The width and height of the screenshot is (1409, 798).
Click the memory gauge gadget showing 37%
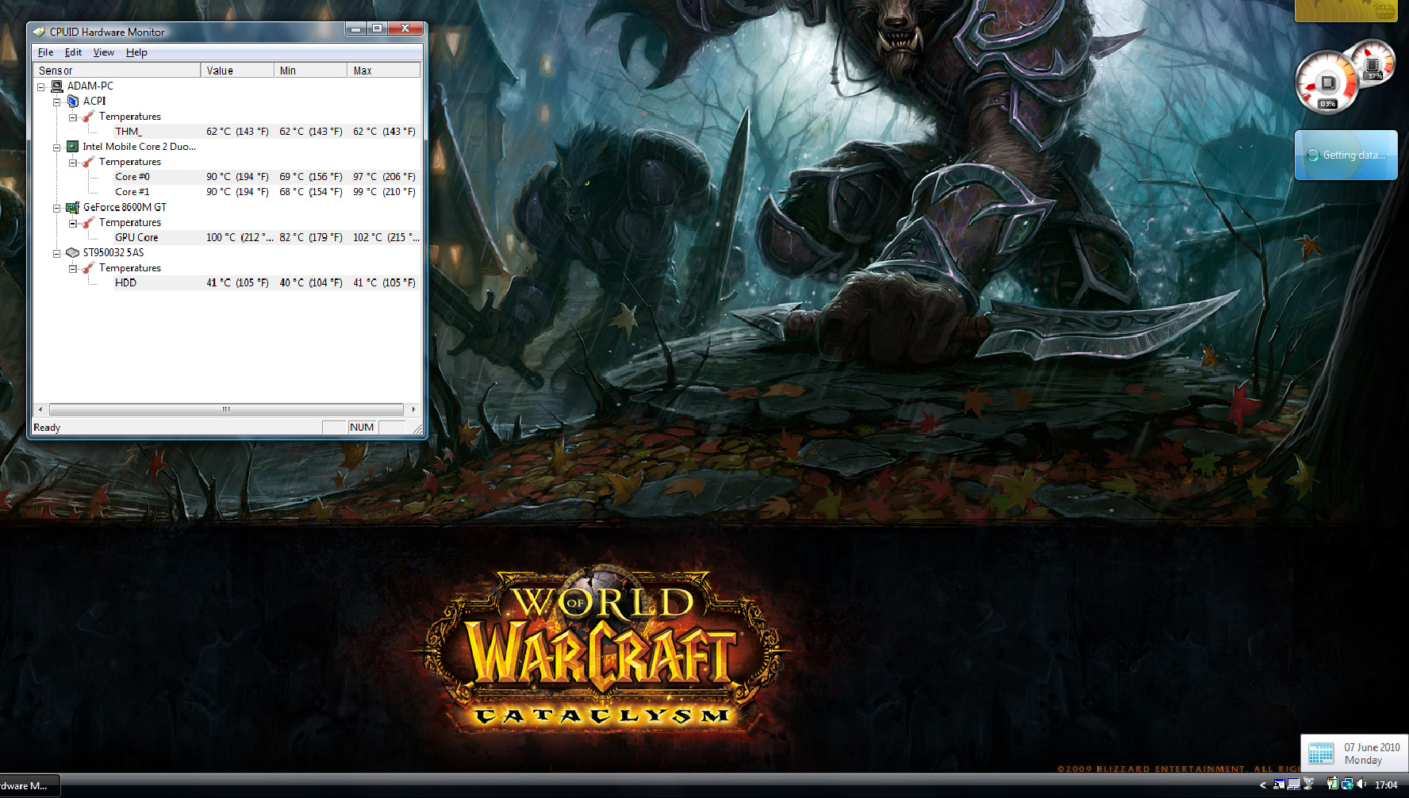pyautogui.click(x=1374, y=61)
